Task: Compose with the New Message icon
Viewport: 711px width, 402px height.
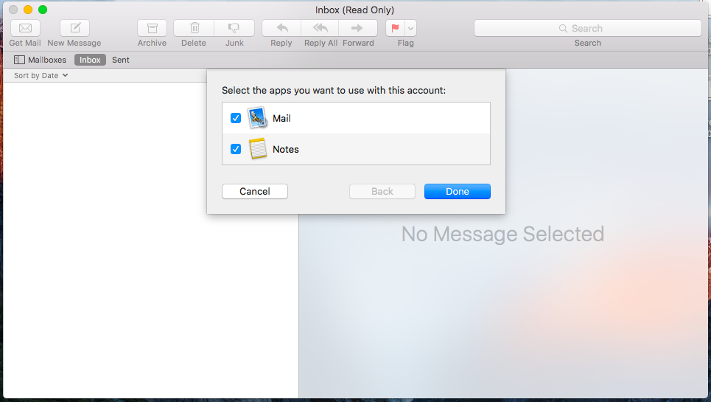Action: (74, 28)
